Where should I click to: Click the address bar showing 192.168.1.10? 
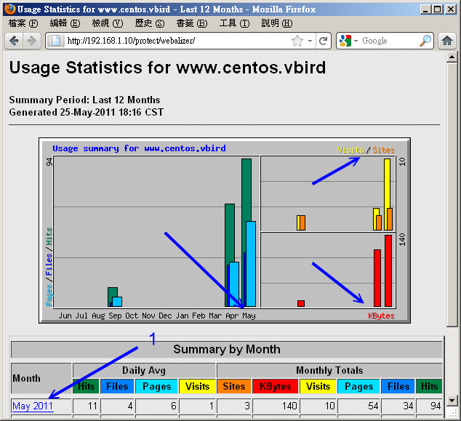175,41
